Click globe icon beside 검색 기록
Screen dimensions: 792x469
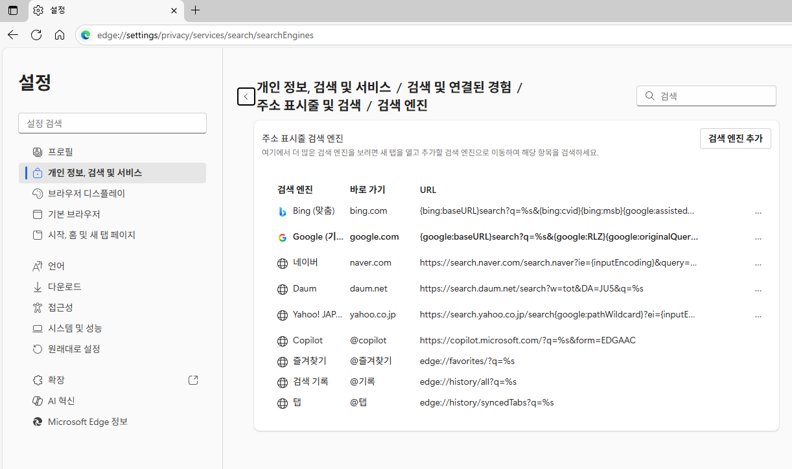[282, 383]
